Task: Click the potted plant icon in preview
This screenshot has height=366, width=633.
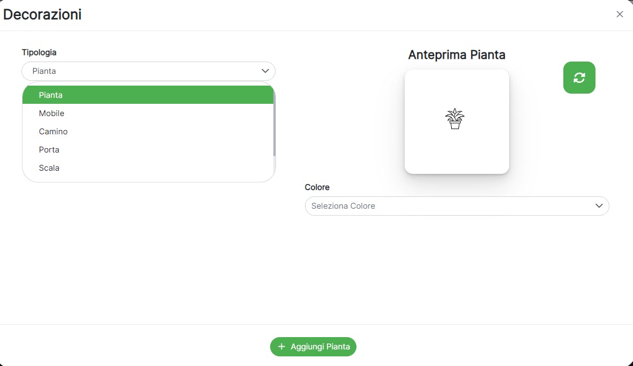Action: (x=455, y=119)
